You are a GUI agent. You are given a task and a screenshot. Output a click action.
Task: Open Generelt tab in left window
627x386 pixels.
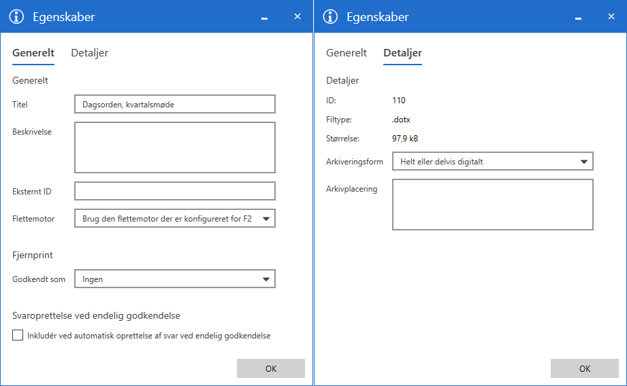33,53
